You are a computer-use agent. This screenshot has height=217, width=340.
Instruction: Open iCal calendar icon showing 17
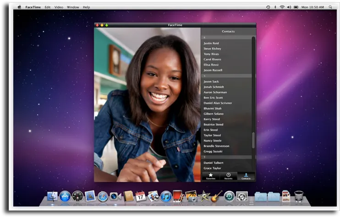point(141,196)
